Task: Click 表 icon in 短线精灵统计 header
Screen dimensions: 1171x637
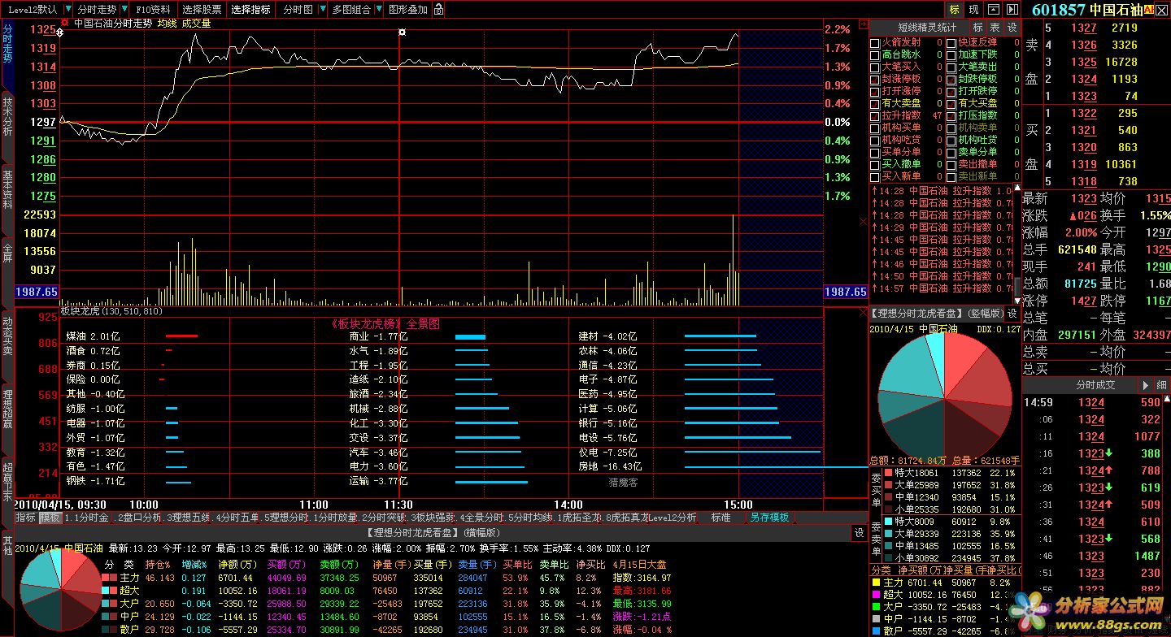Action: [x=995, y=27]
